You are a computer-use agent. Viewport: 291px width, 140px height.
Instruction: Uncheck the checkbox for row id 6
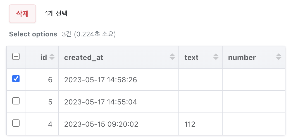click(16, 79)
